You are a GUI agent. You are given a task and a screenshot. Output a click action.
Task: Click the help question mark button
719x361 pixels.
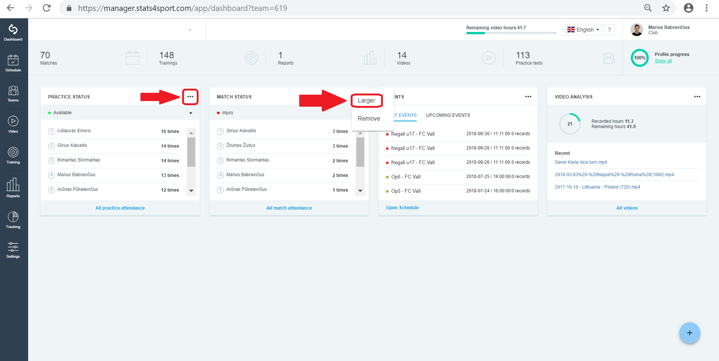pos(609,30)
